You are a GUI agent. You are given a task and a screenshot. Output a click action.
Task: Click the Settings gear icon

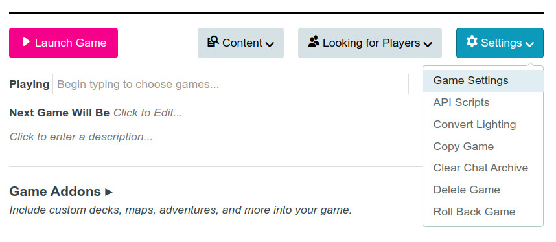(472, 41)
